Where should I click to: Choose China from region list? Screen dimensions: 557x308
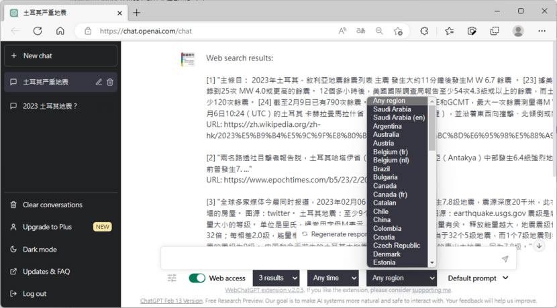(x=399, y=220)
